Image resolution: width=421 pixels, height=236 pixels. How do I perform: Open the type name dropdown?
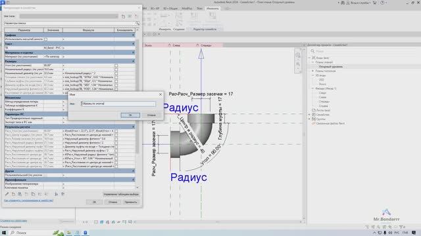click(x=116, y=16)
